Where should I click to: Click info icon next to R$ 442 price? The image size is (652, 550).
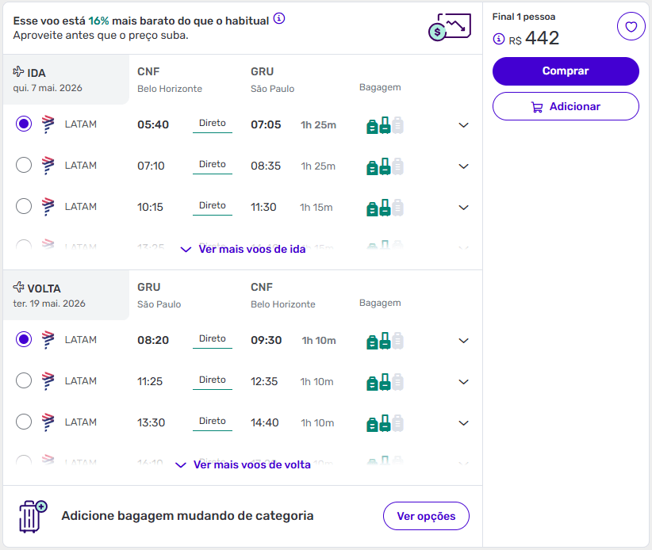coord(499,39)
